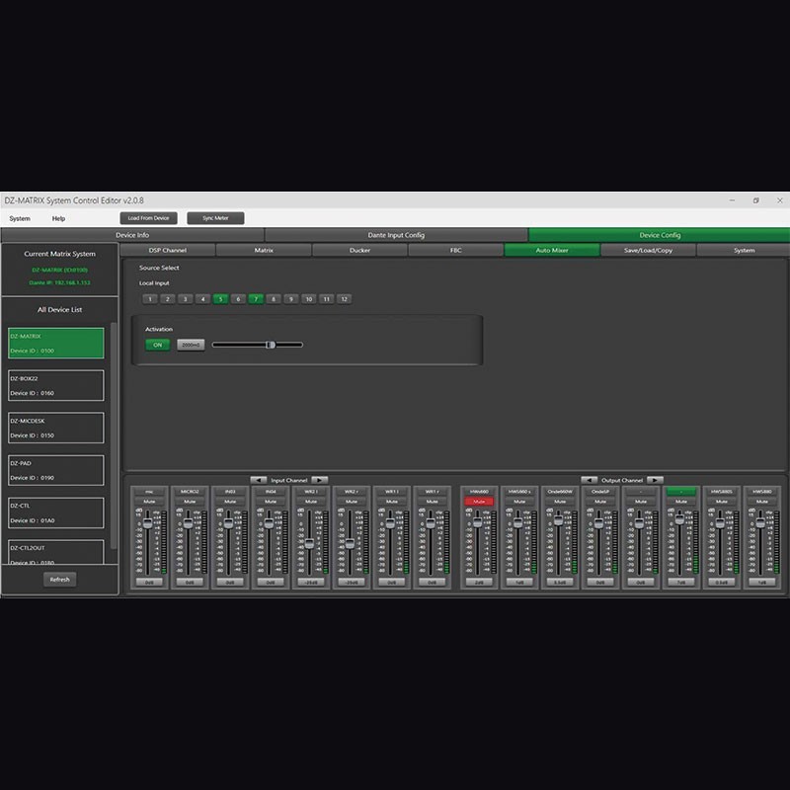Toggle local input source 10
Screen dimensions: 790x790
tap(309, 299)
